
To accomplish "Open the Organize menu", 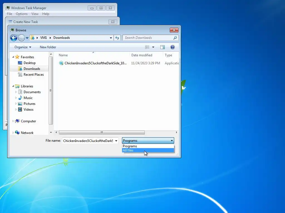I will tap(23, 47).
